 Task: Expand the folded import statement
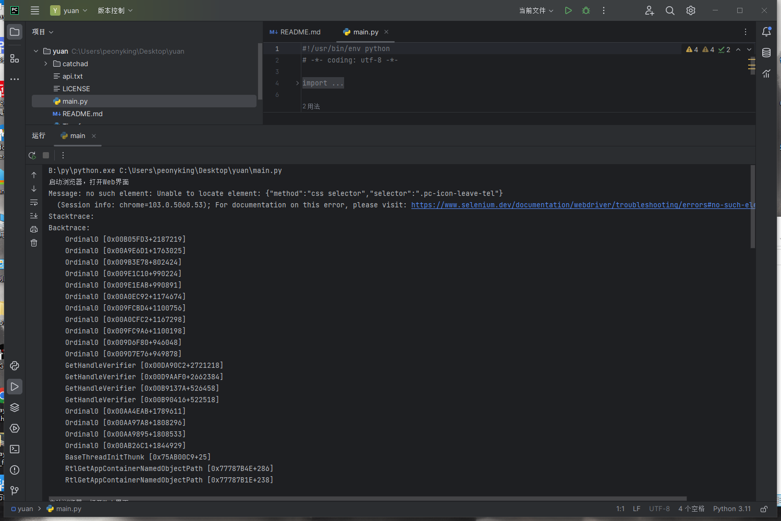296,82
